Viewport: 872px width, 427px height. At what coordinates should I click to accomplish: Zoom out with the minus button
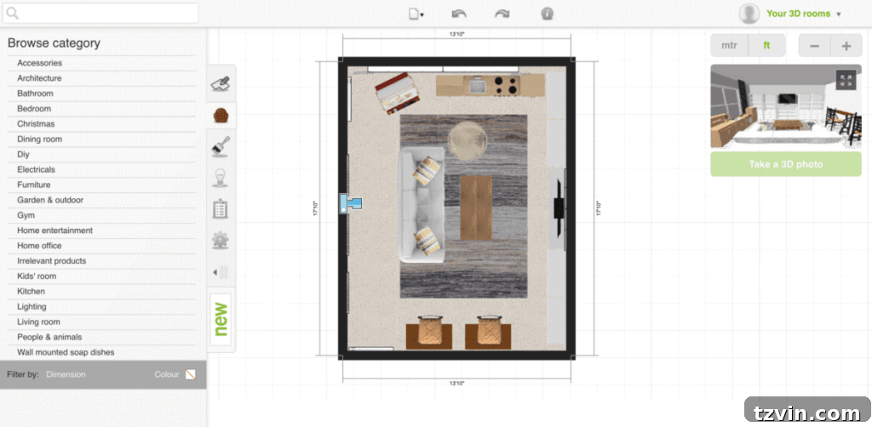[x=815, y=46]
